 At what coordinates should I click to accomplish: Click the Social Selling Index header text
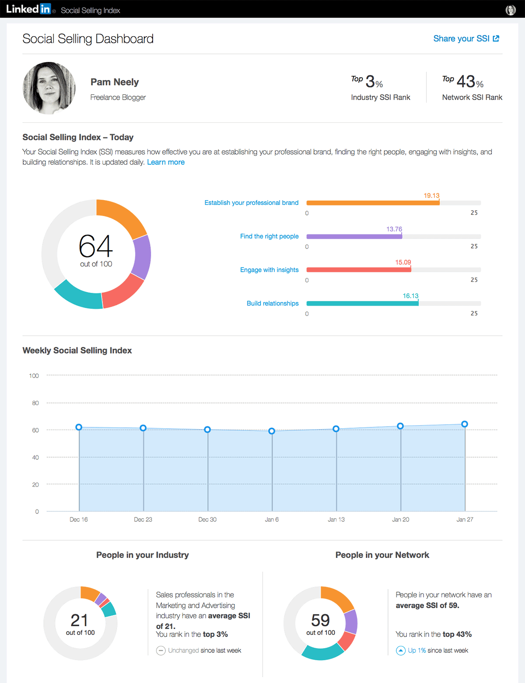(x=91, y=10)
